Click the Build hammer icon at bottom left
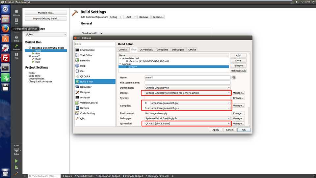The width and height of the screenshot is (316, 178). [x=16, y=173]
